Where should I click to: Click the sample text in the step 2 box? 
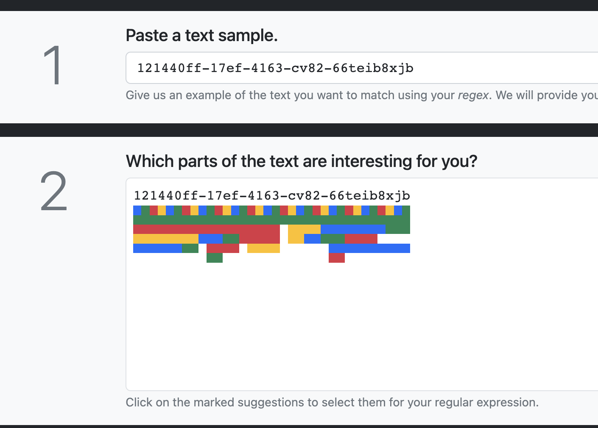(x=271, y=195)
